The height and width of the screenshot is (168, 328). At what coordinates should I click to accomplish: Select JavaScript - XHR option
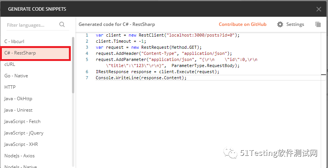click(x=21, y=144)
